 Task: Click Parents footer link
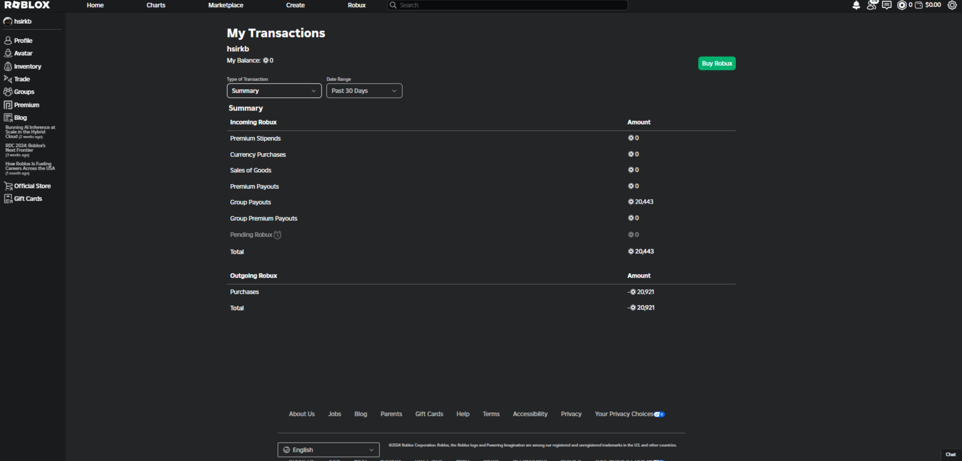point(391,414)
